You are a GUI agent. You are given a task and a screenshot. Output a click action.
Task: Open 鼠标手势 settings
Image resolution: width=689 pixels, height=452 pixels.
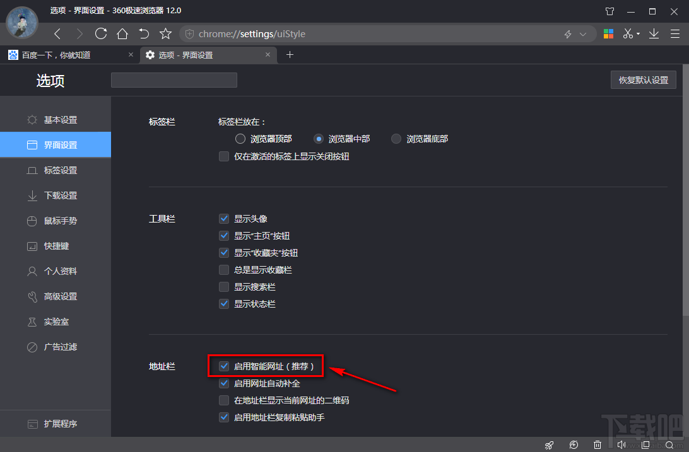tap(56, 221)
